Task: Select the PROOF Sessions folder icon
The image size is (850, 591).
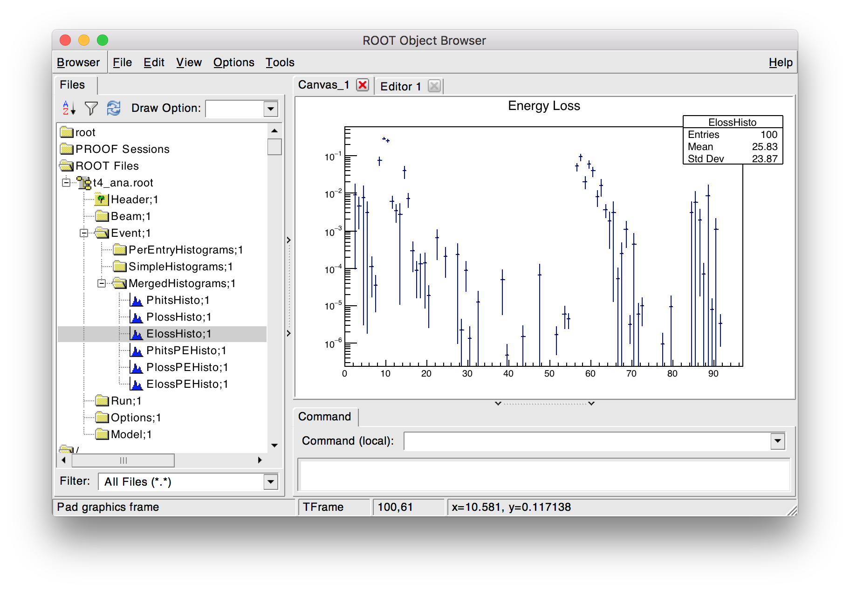Action: (67, 149)
